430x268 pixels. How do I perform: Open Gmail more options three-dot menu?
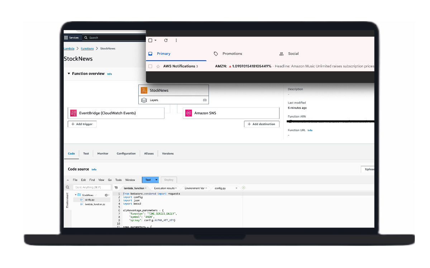click(x=176, y=40)
